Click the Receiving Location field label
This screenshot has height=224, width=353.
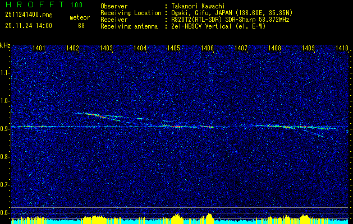tap(131, 13)
